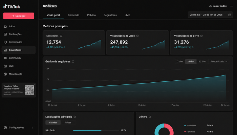Click info icon beside Gênero
Screen dimensions: 237x135
click(150, 117)
